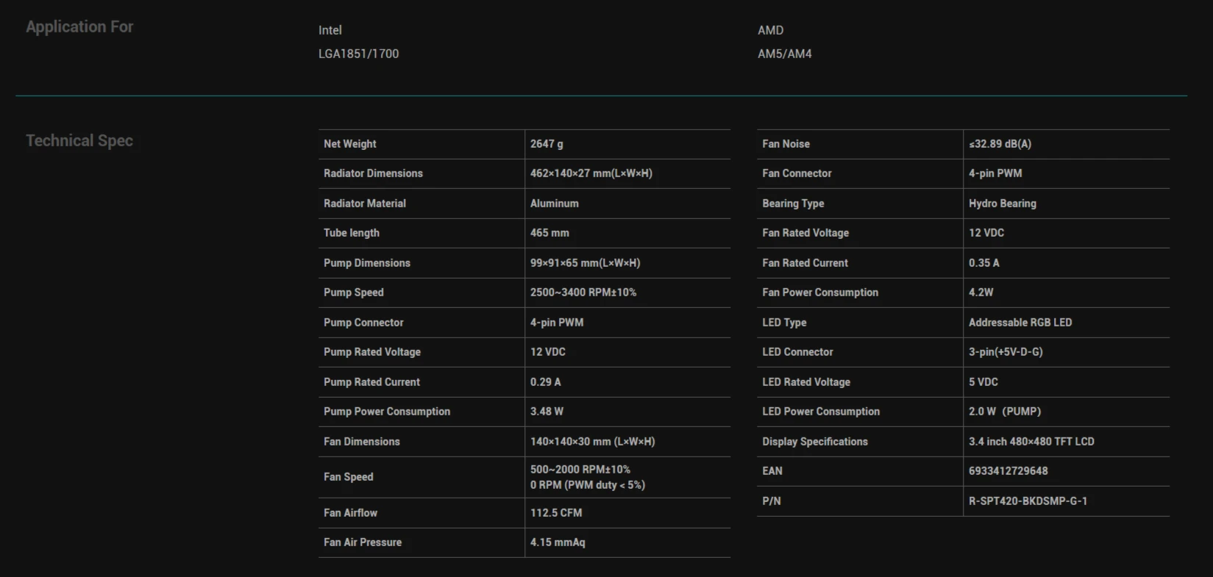
Task: Click the 465 mm value
Action: click(549, 233)
